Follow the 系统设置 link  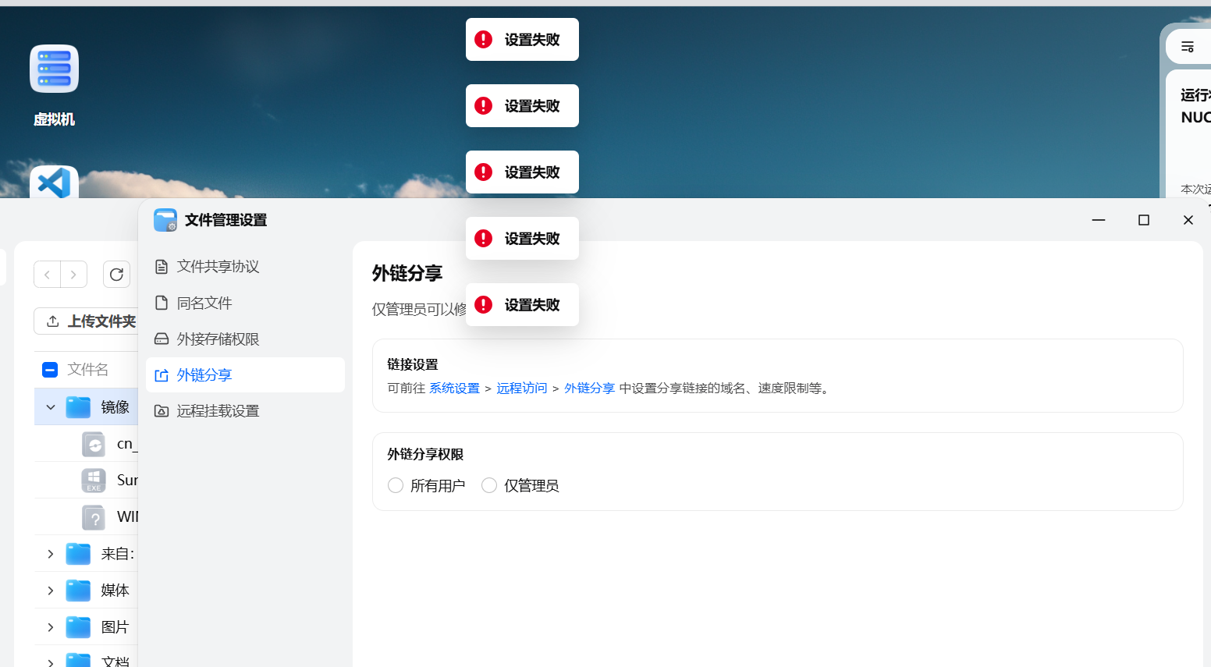click(x=454, y=388)
